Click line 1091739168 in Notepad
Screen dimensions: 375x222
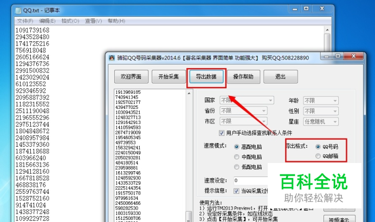(x=33, y=30)
